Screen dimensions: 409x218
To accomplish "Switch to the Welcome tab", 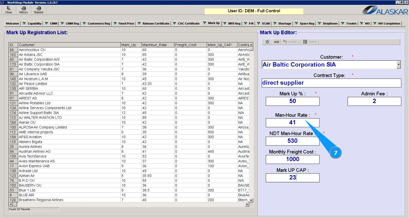I will pyautogui.click(x=13, y=24).
